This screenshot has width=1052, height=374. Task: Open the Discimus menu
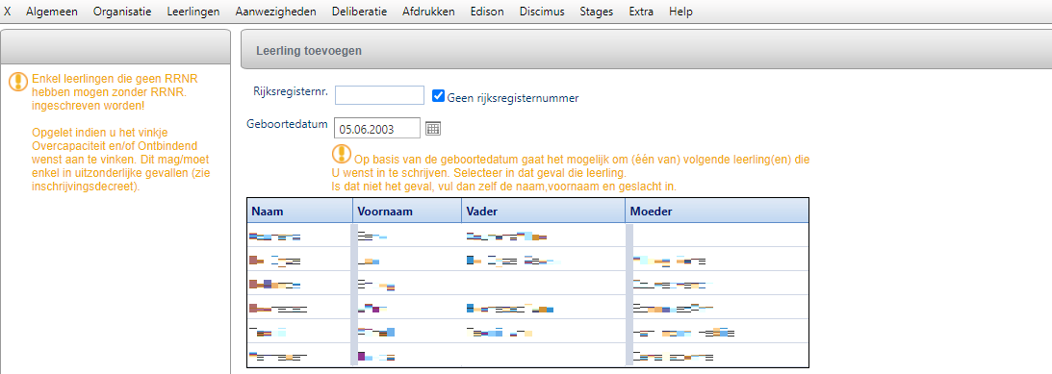click(x=542, y=12)
